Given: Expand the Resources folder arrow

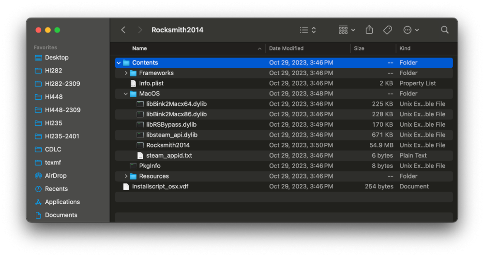Looking at the screenshot, I should [126, 176].
